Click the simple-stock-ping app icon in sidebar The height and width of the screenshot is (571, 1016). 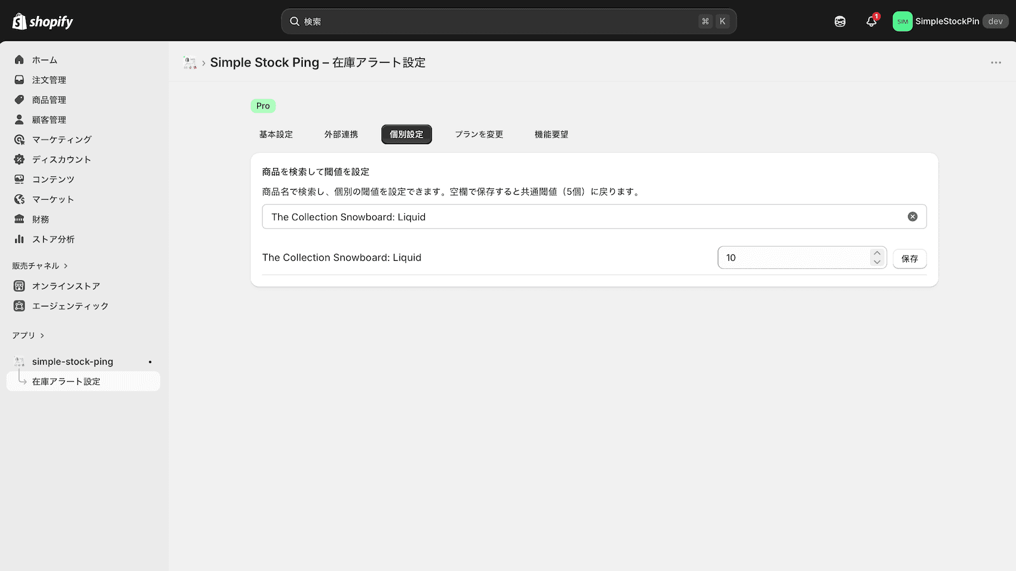[19, 362]
